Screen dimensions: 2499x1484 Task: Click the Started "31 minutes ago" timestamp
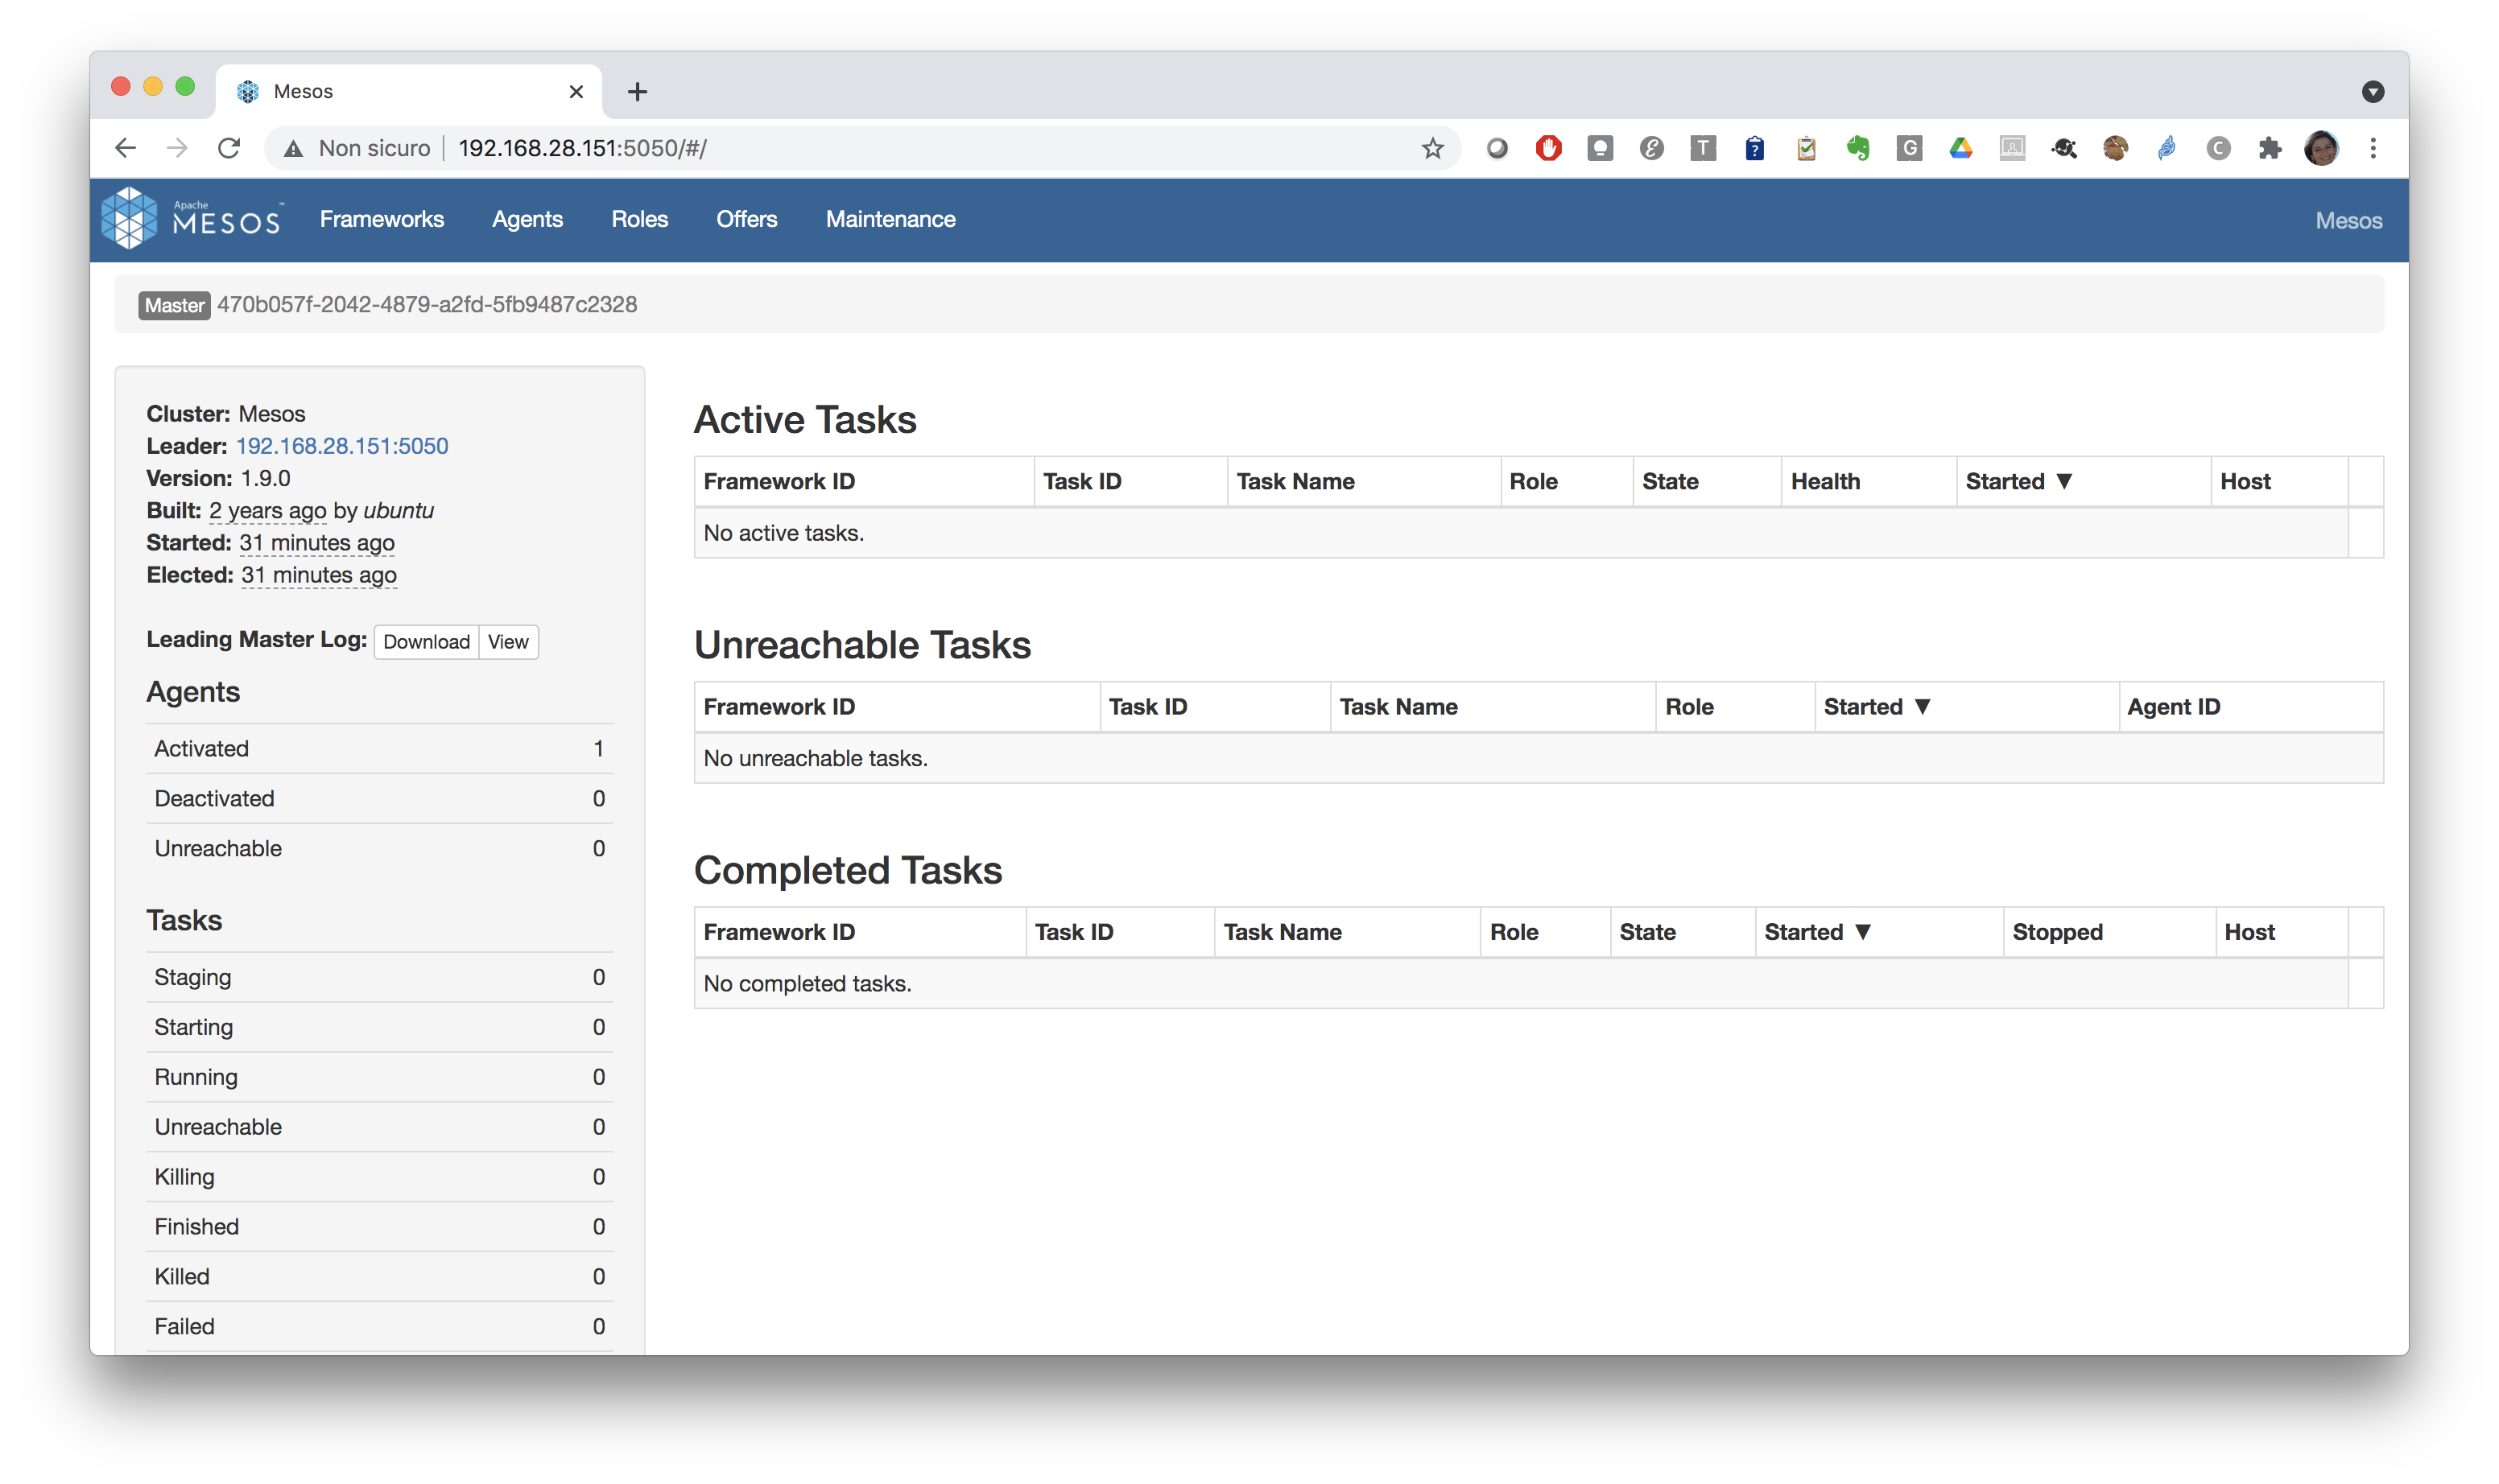click(x=317, y=542)
